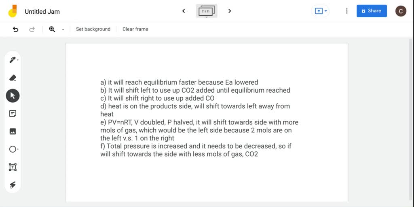Screen dimensions: 414x207
Task: Select the Pen tool
Action: click(13, 60)
